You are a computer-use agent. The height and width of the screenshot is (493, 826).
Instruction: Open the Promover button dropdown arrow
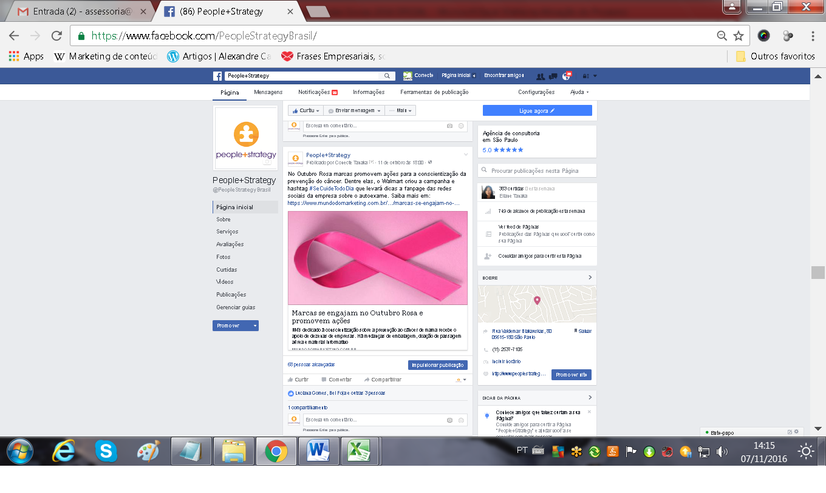[x=255, y=326]
